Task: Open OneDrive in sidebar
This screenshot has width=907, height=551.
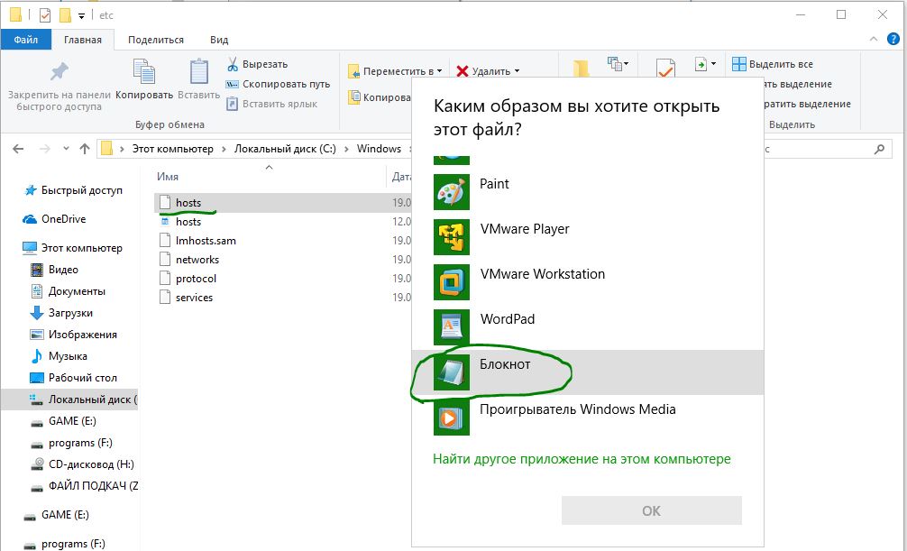Action: (x=54, y=219)
